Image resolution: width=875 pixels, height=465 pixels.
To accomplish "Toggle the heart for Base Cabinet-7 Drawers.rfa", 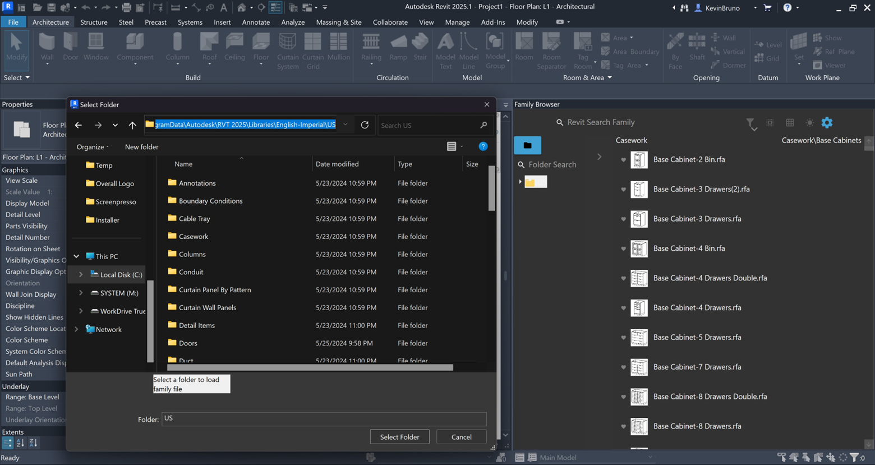I will point(623,367).
